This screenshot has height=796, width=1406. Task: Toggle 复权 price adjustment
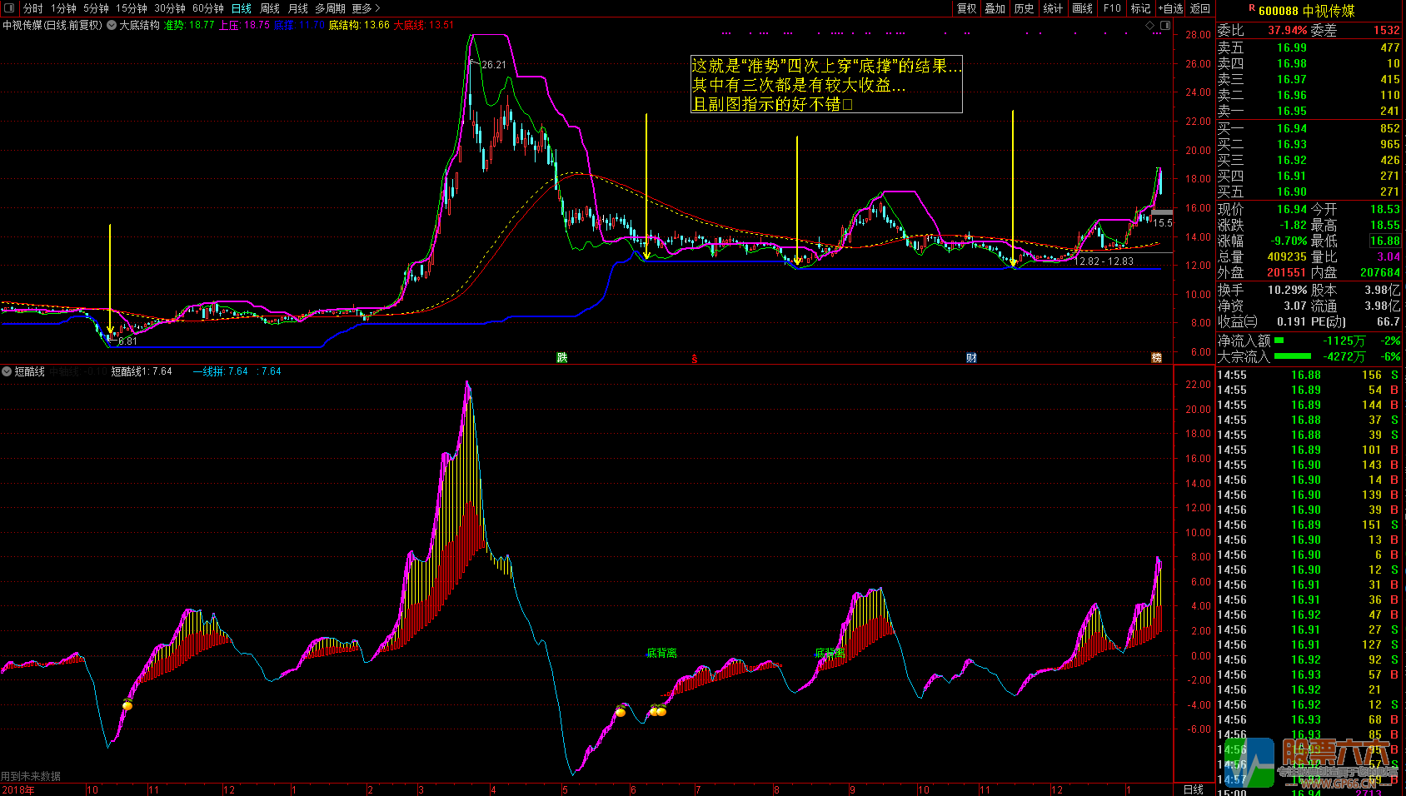pos(966,8)
